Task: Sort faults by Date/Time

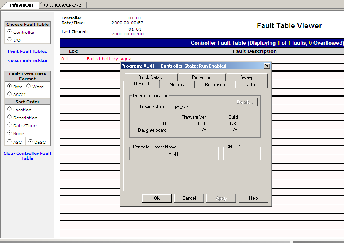Action: [10, 125]
